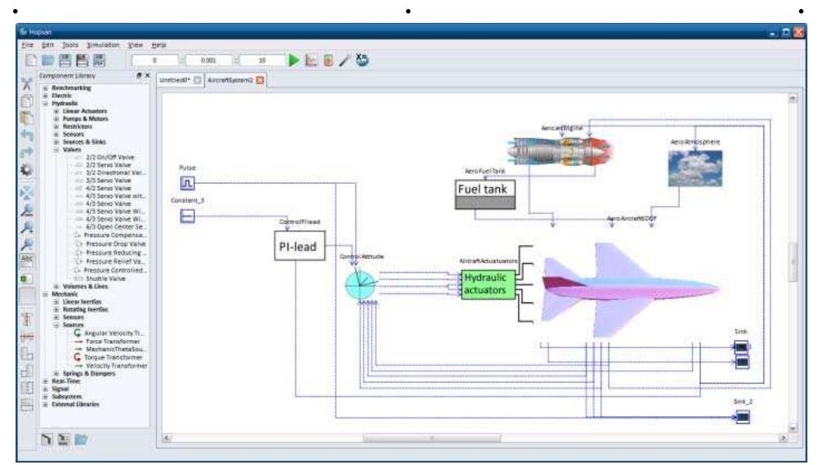Toggle component names with the Abc icon

pos(27,260)
